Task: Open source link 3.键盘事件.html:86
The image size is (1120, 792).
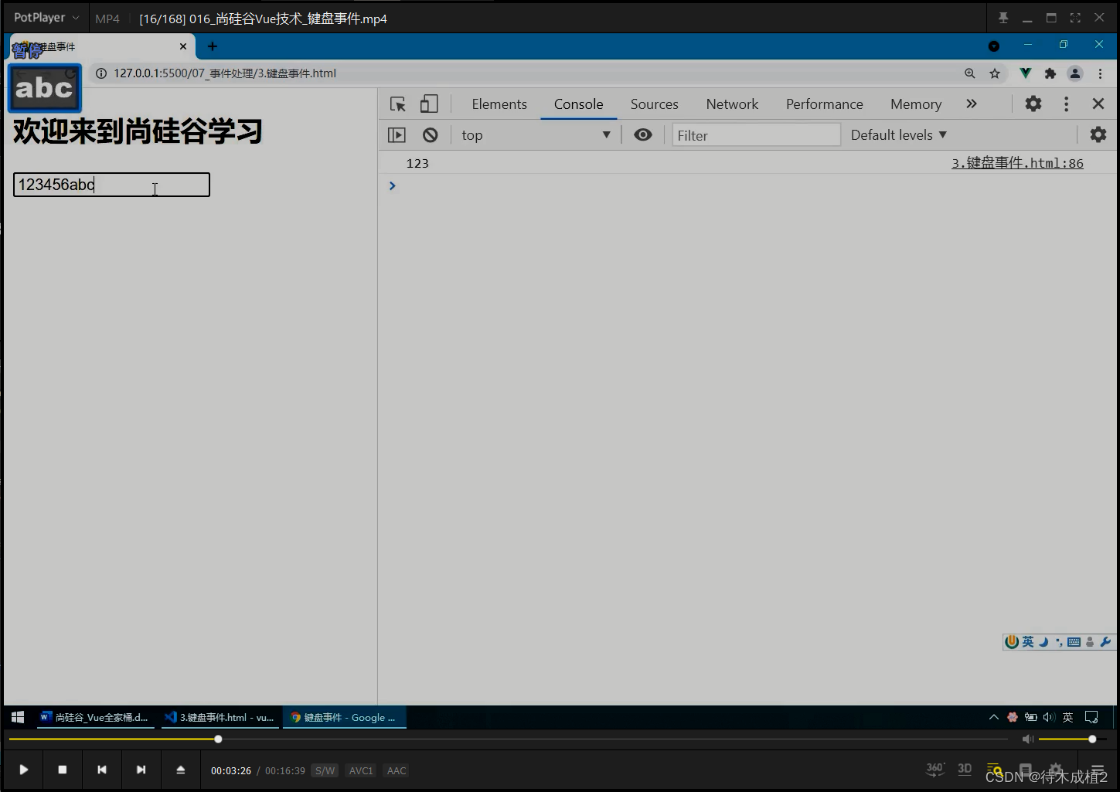Action: tap(1017, 163)
